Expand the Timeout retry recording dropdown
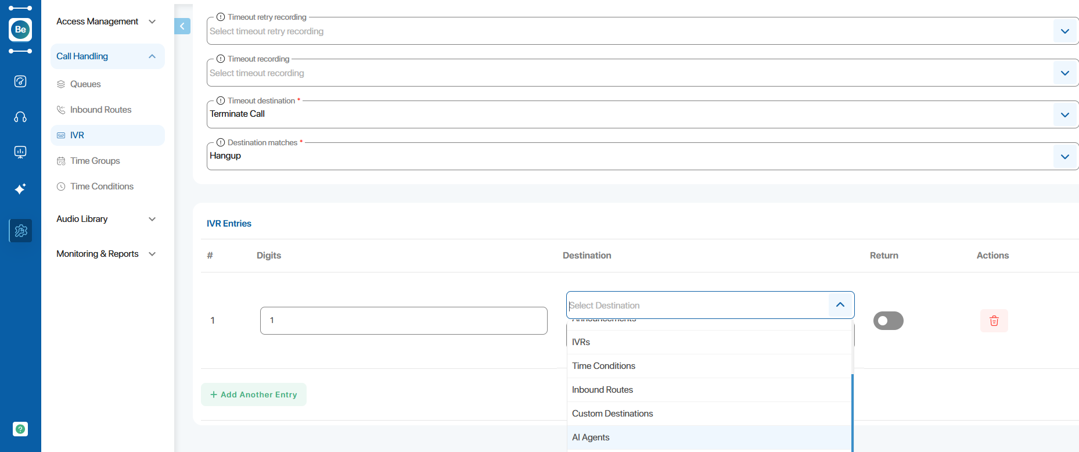The image size is (1079, 452). pyautogui.click(x=1064, y=31)
